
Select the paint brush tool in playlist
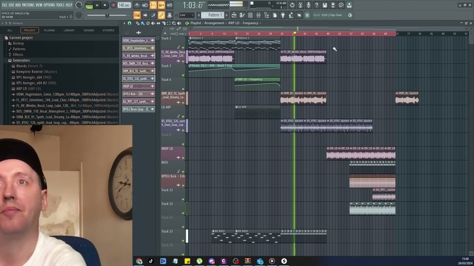(x=142, y=23)
